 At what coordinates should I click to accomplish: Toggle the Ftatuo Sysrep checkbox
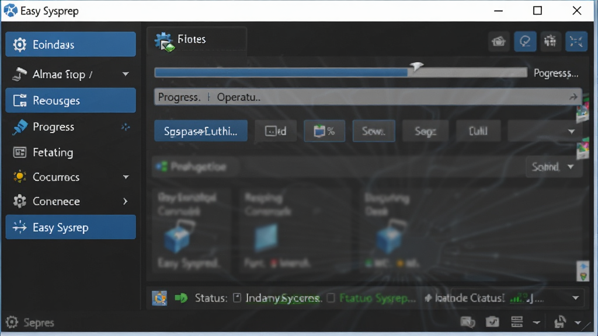[331, 298]
